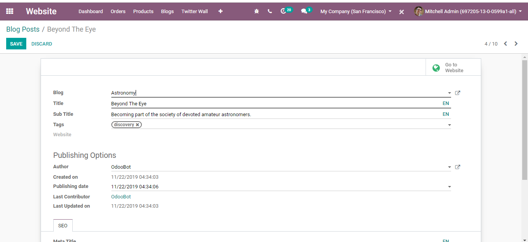The height and width of the screenshot is (242, 528).
Task: Open the Orders menu
Action: [x=118, y=11]
